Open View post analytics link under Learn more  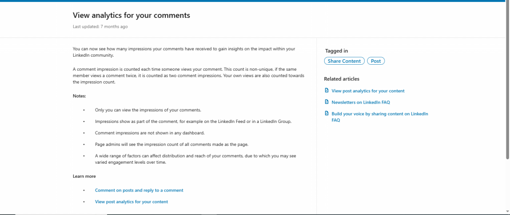[131, 202]
